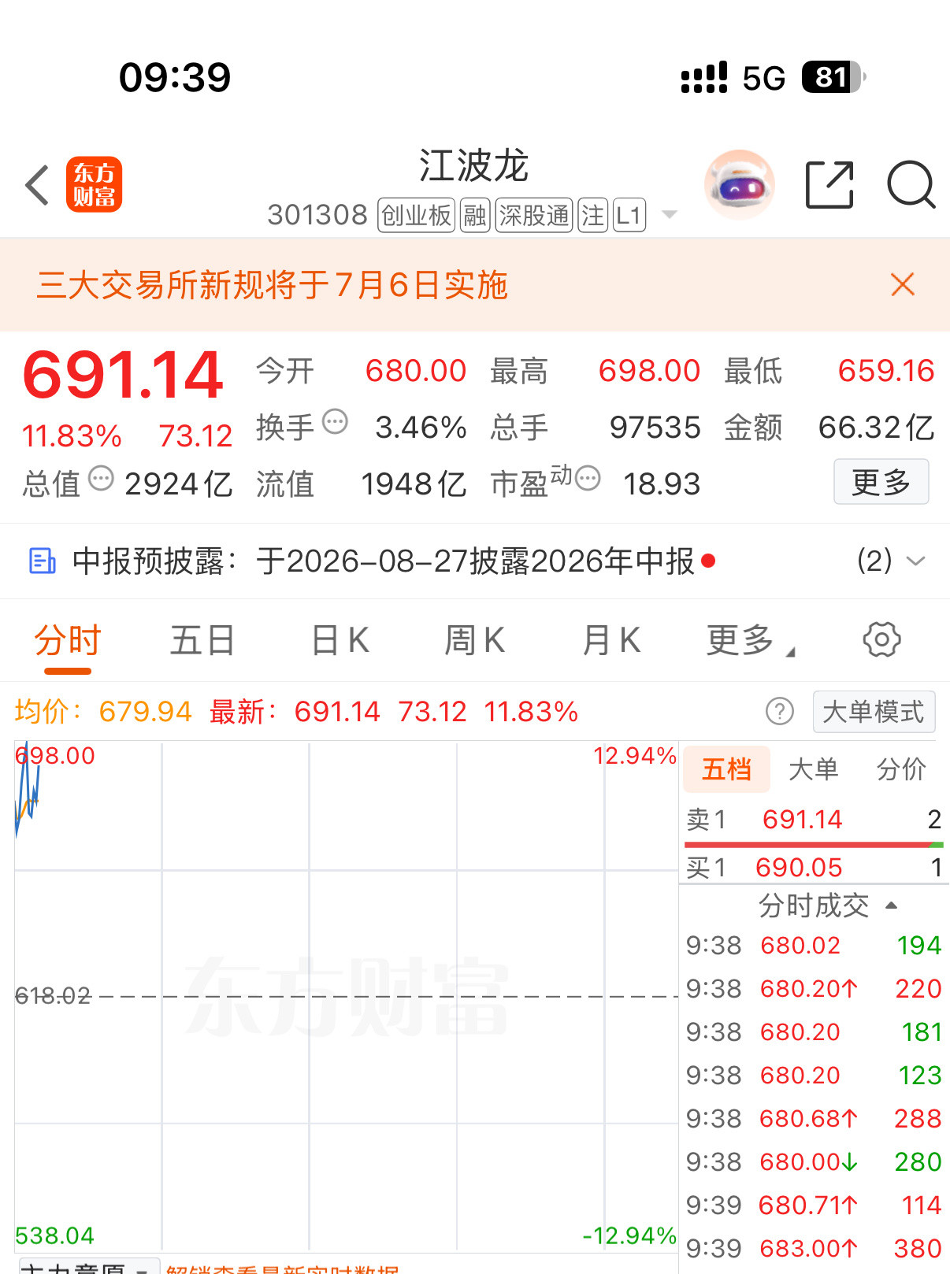Tap the 更多 button in quote details
The width and height of the screenshot is (950, 1274).
point(881,481)
